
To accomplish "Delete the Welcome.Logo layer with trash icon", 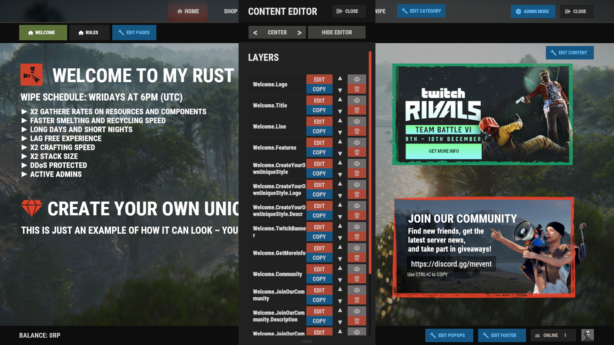I will point(357,89).
